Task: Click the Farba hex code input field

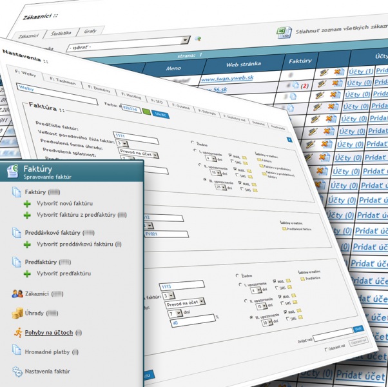Action: [131, 108]
